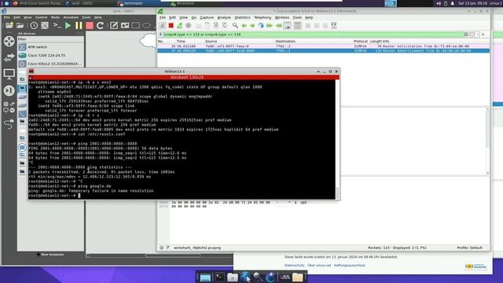Click the terminal window vertical scrollbar
The height and width of the screenshot is (283, 503).
coord(337,139)
